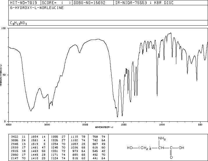This screenshot has width=208, height=161.
Task: Click the SCORE= header field
Action: 56,3
